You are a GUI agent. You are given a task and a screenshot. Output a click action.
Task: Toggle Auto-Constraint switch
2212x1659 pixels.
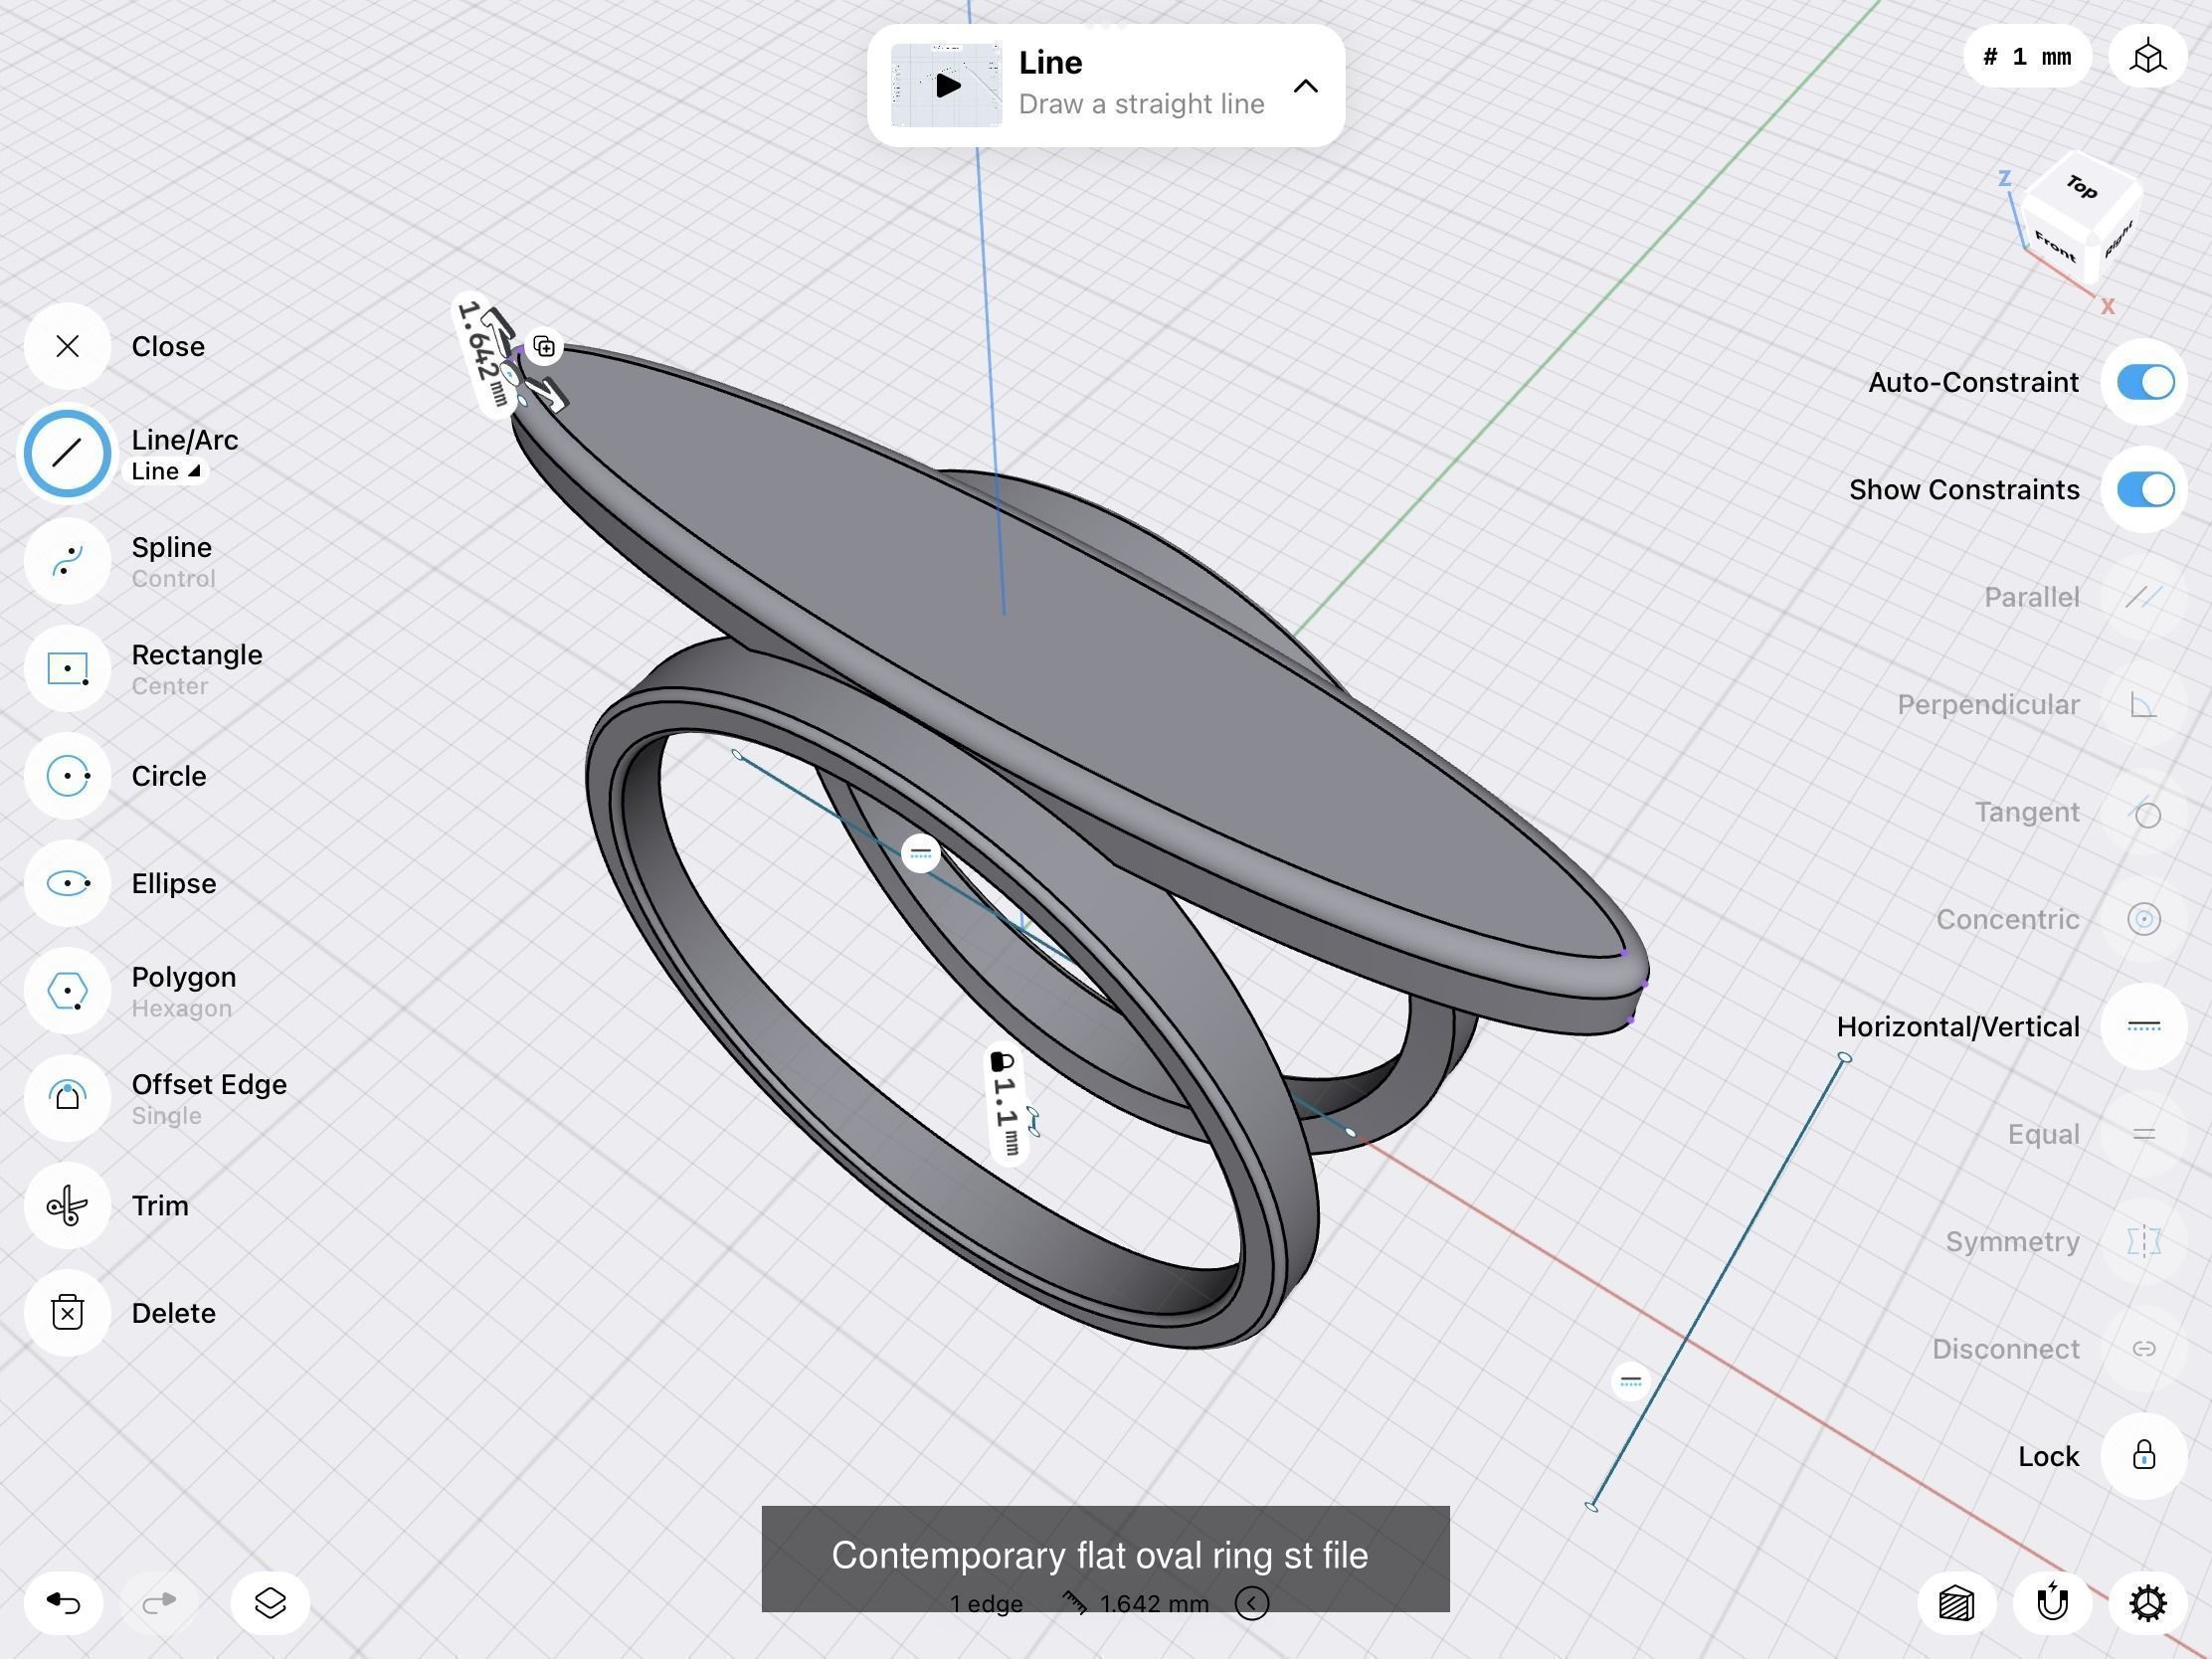[x=2145, y=382]
